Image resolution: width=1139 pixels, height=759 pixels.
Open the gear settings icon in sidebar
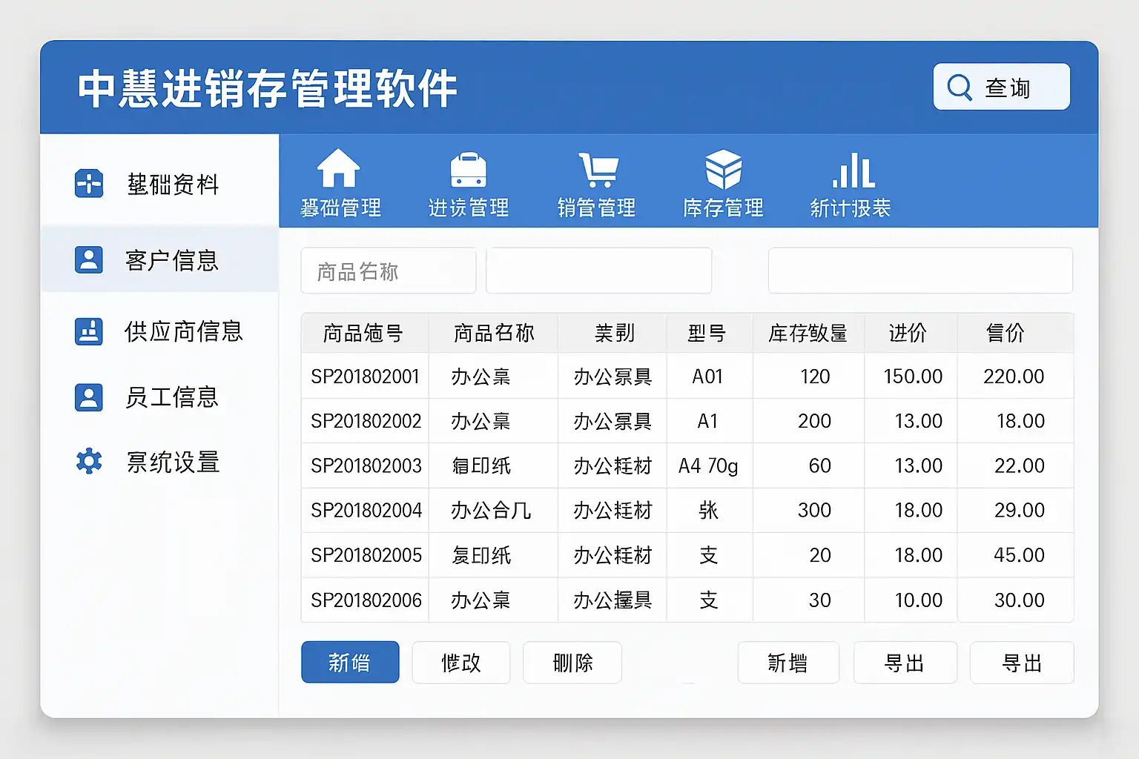(x=89, y=461)
